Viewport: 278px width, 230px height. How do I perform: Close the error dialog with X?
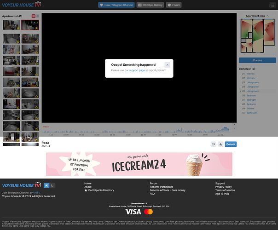pyautogui.click(x=167, y=65)
